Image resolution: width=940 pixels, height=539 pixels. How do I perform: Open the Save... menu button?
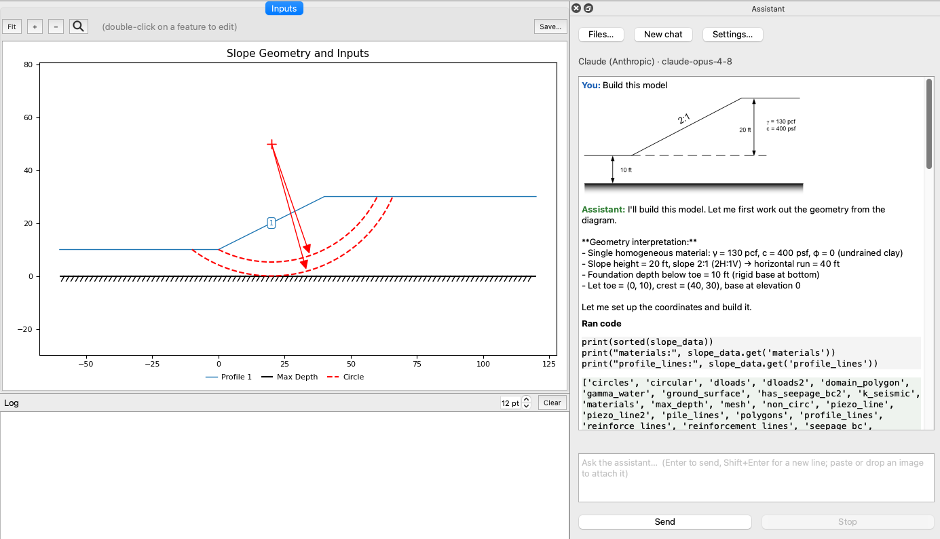550,26
